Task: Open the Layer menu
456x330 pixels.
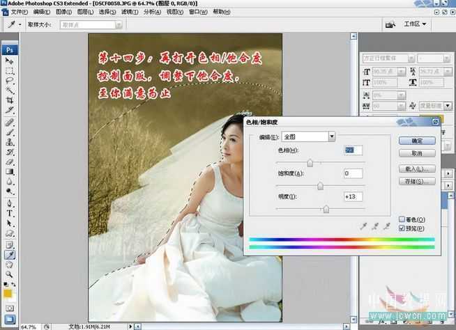Action: click(85, 13)
